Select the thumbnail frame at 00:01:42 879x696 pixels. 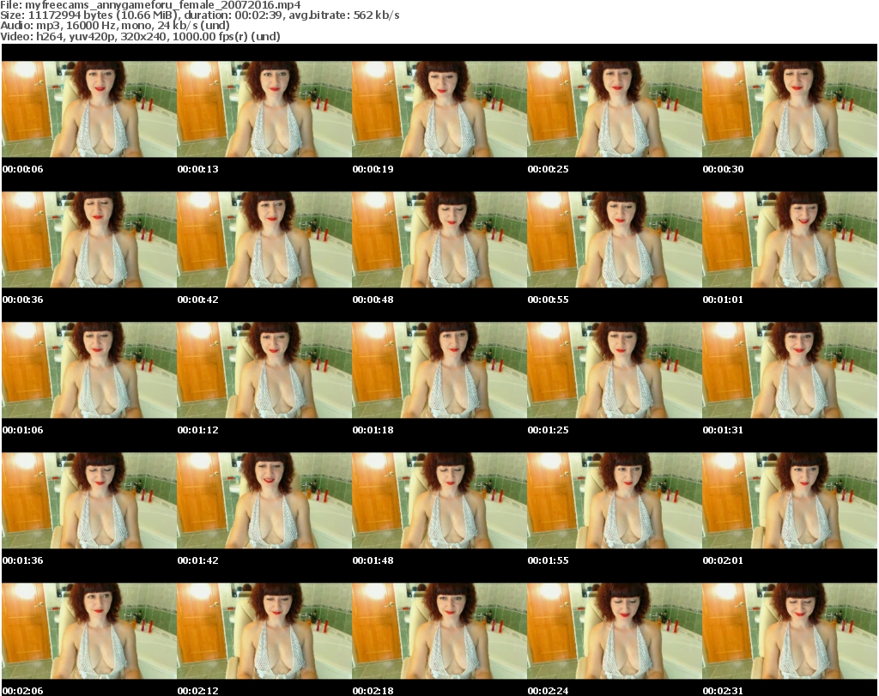coord(264,500)
